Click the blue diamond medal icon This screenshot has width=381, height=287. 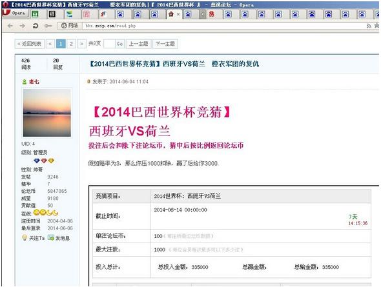click(x=37, y=161)
